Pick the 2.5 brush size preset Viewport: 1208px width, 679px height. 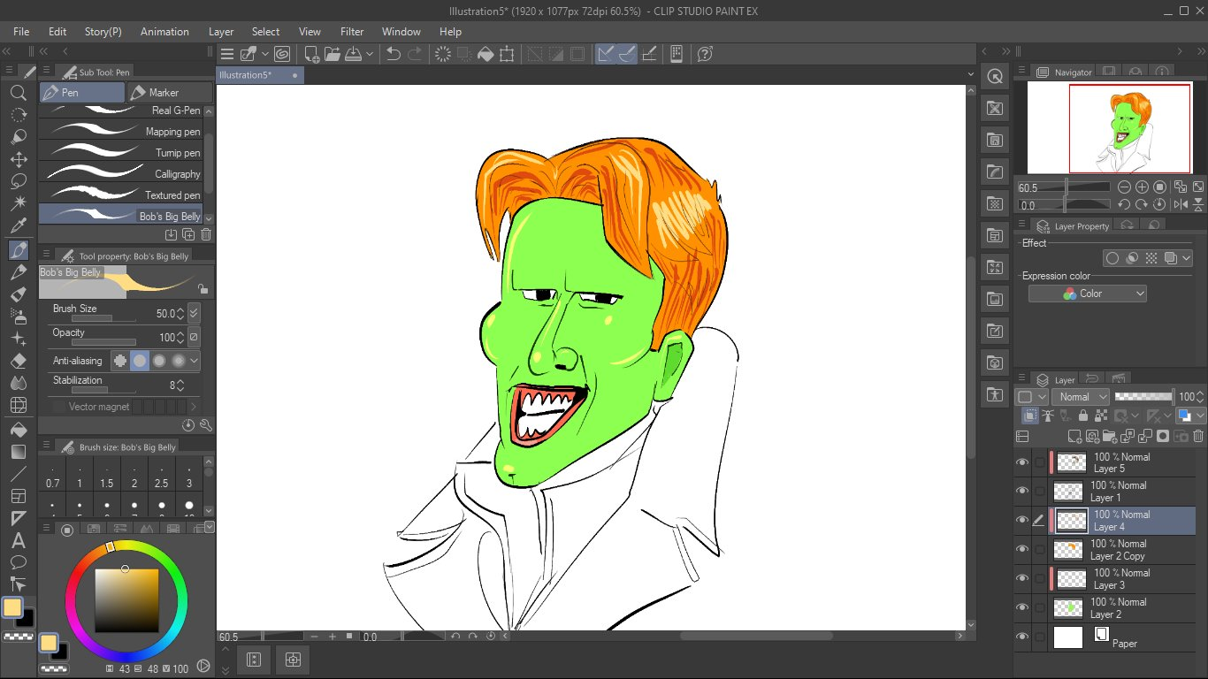[162, 477]
